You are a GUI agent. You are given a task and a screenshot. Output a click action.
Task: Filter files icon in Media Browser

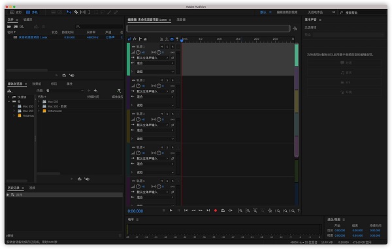119,91
